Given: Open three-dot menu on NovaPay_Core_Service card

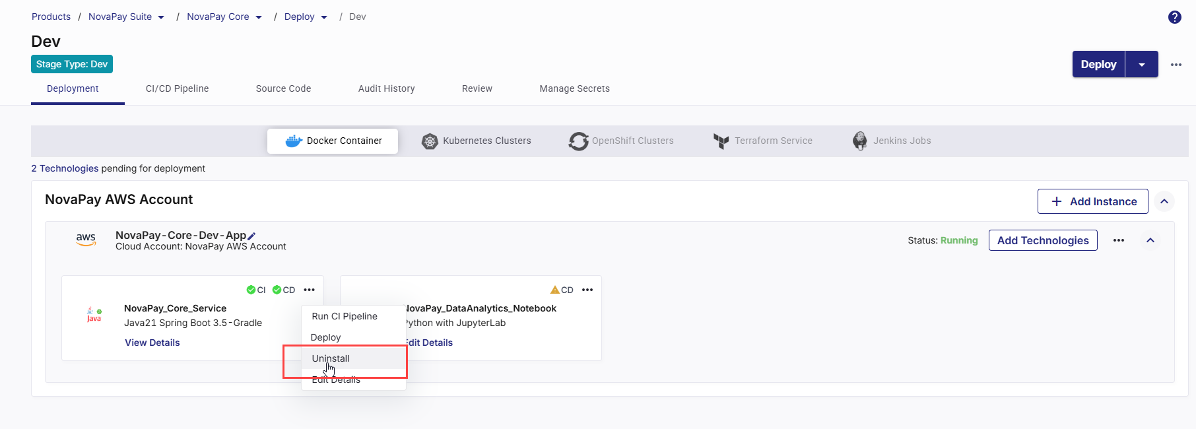Looking at the screenshot, I should coord(309,290).
